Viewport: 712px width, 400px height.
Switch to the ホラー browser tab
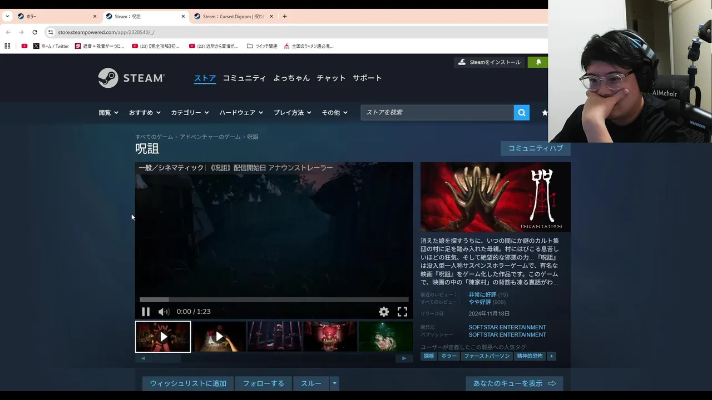click(56, 16)
